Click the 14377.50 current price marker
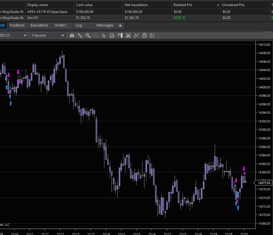The height and width of the screenshot is (235, 273). 263,183
